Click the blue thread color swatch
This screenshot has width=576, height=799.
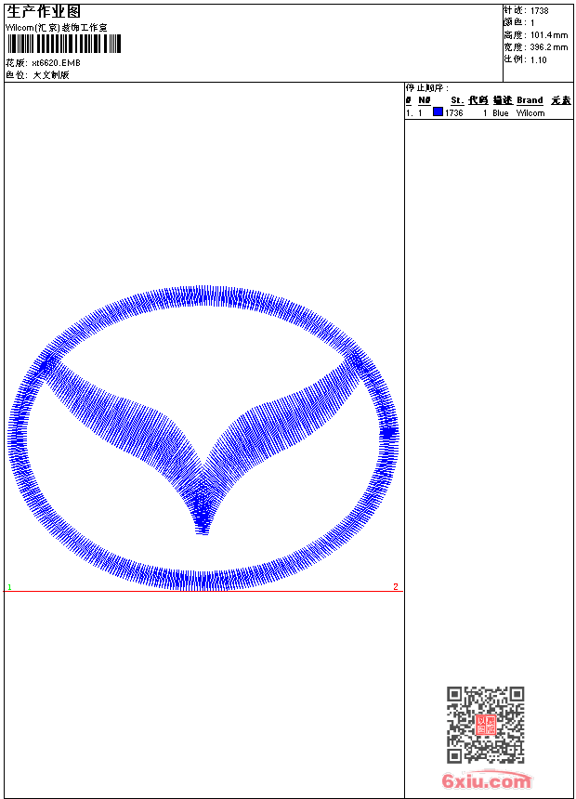[438, 111]
